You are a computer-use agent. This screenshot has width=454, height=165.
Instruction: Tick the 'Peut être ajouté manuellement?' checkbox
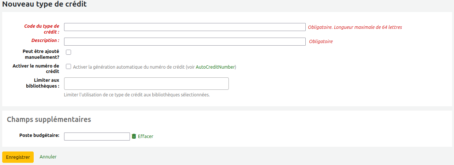(x=68, y=52)
